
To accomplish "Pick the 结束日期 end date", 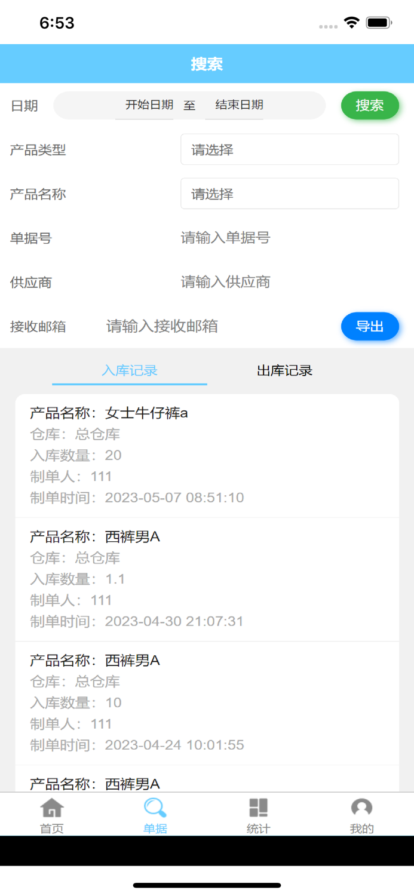I will coord(239,105).
